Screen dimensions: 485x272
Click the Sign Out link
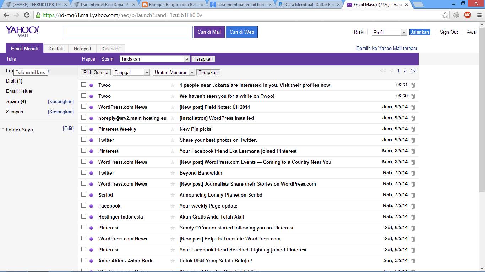(449, 32)
